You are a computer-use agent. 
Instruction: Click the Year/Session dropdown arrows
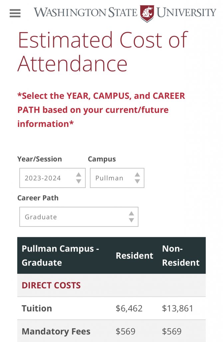[79, 178]
